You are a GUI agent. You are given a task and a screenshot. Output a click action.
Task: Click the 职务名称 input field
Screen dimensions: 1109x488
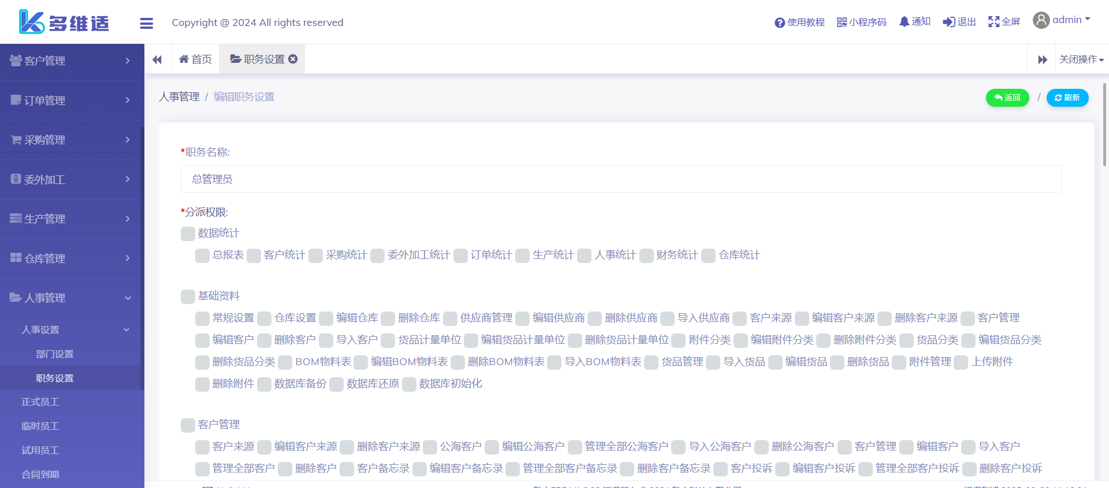tap(621, 179)
